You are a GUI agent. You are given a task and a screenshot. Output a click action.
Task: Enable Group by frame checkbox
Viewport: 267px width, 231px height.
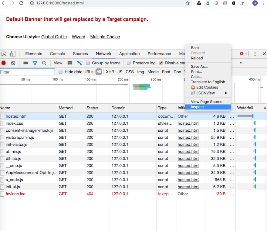coord(88,63)
